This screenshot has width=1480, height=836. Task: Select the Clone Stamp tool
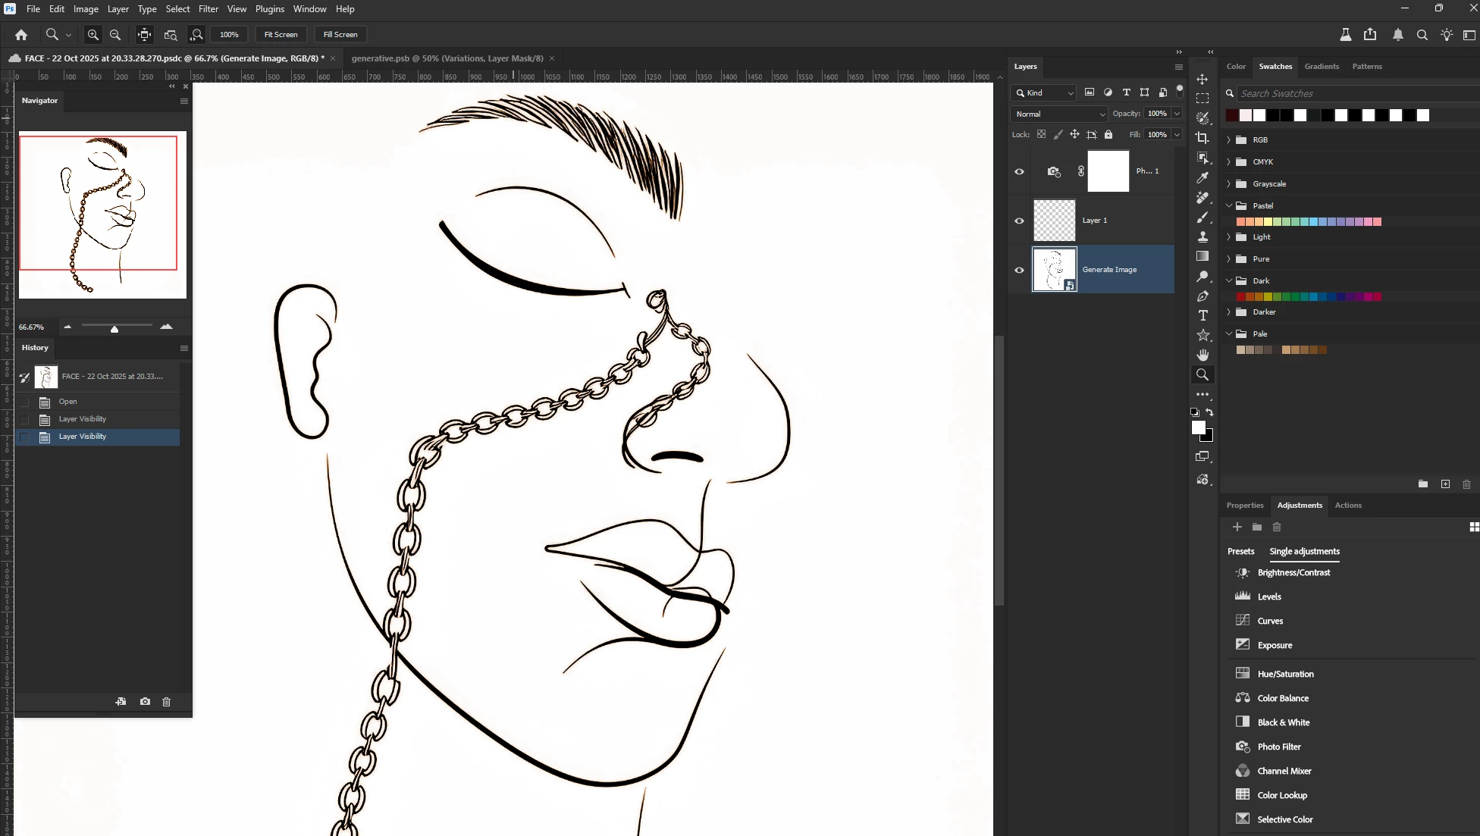click(x=1202, y=237)
